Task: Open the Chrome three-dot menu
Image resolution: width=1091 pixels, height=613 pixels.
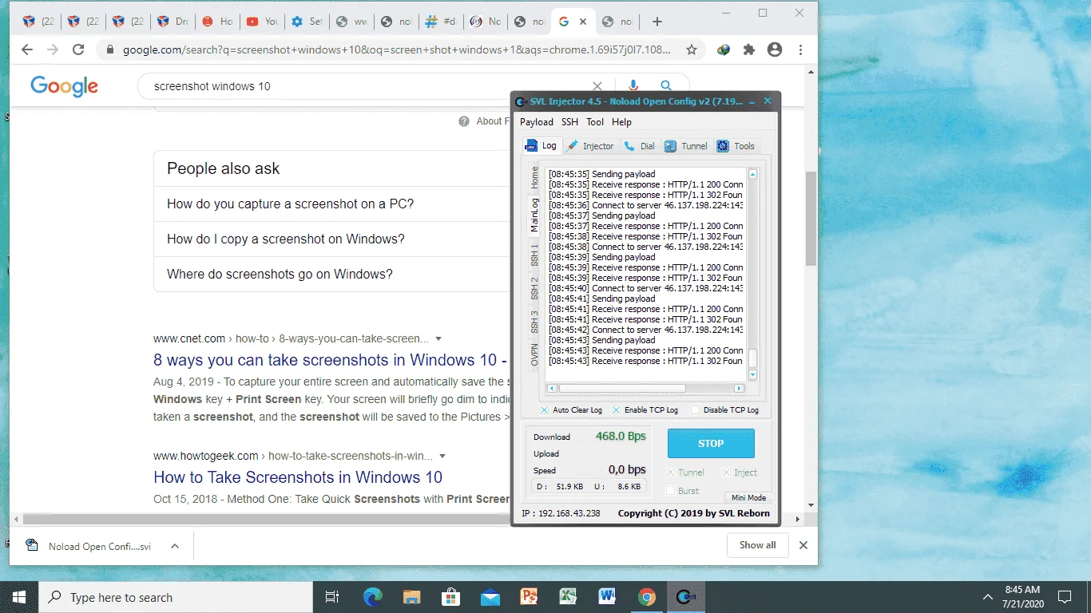Action: 800,49
